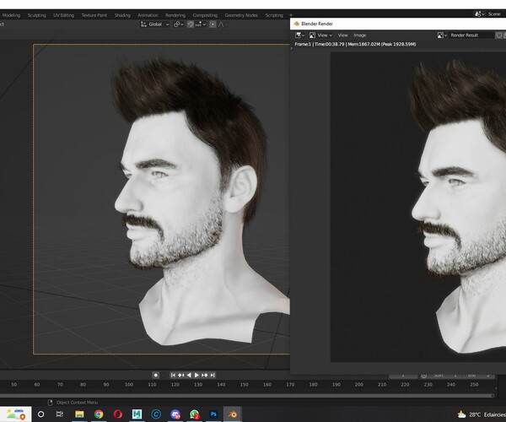Open the blue C app on the taskbar
Screen dimensions: 506x422
[156, 414]
